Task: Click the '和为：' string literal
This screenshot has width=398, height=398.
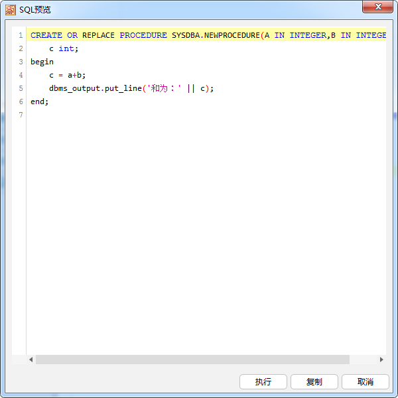Action: pos(164,88)
